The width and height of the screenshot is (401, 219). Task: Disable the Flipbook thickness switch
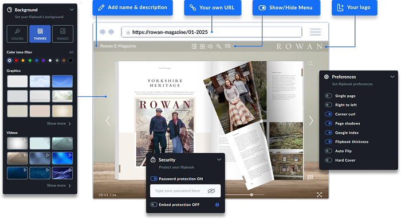pyautogui.click(x=328, y=142)
